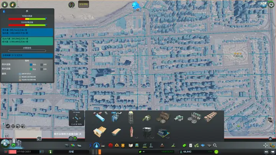Open the electricity menu in toolbar
Screen dimensions: 276x155
[90, 145]
